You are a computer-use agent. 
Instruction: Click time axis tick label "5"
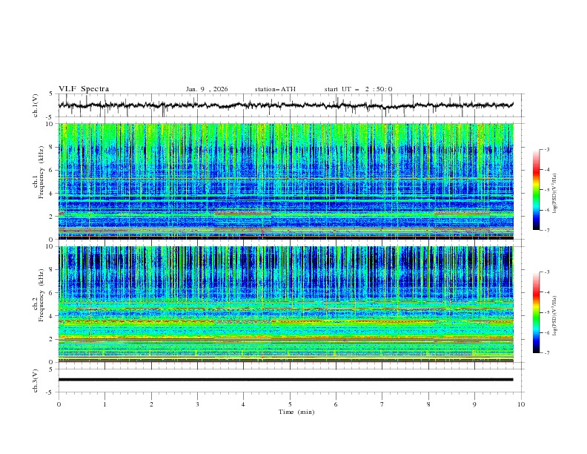[290, 404]
